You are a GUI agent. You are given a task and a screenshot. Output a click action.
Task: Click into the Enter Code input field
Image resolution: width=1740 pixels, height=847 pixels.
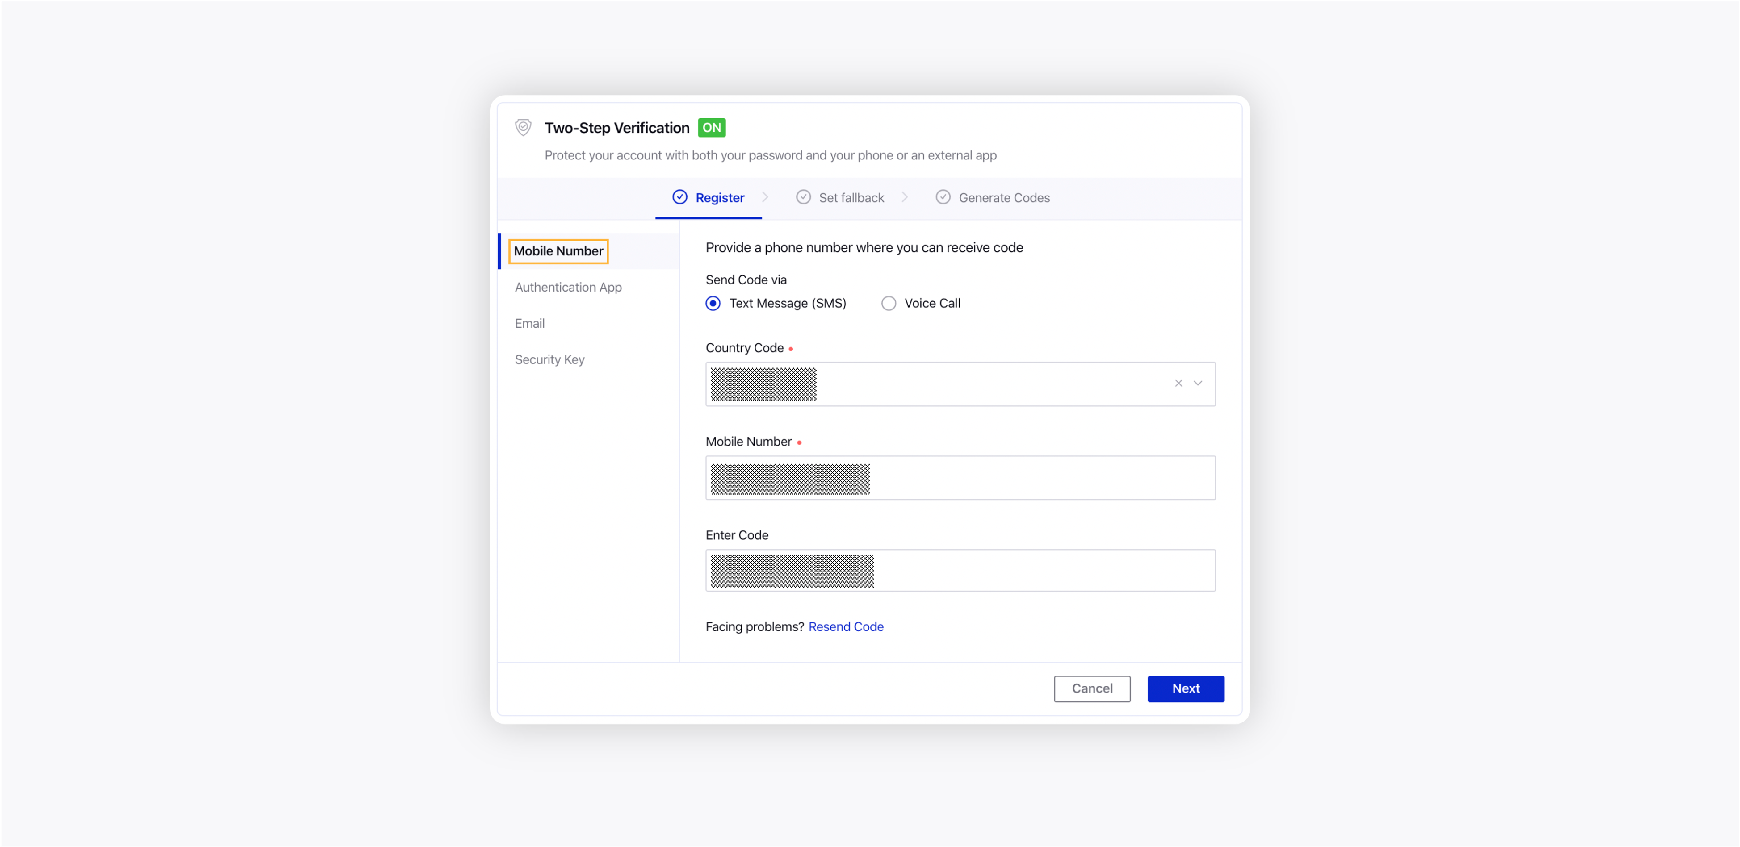pyautogui.click(x=960, y=570)
